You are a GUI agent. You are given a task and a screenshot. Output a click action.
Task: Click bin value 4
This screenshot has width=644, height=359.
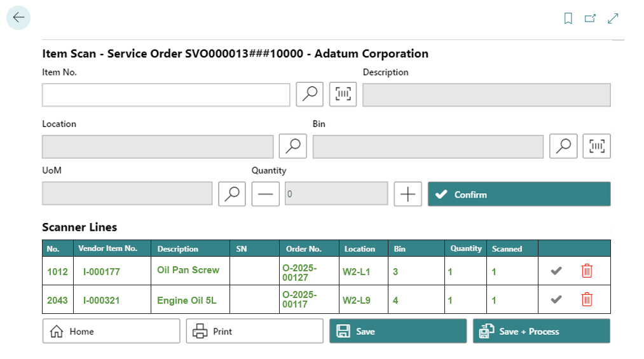click(395, 301)
